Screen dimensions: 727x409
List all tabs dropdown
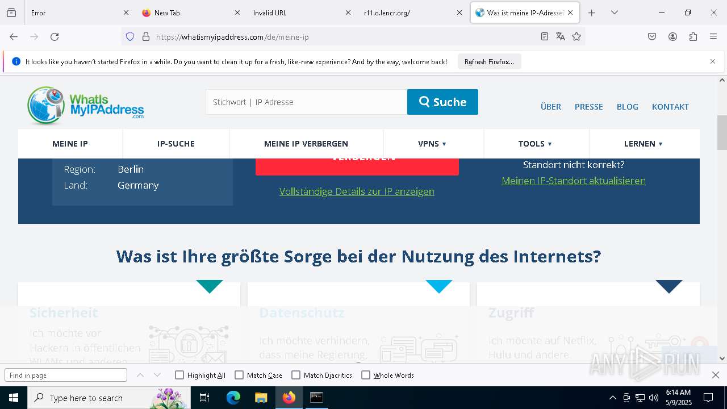614,12
